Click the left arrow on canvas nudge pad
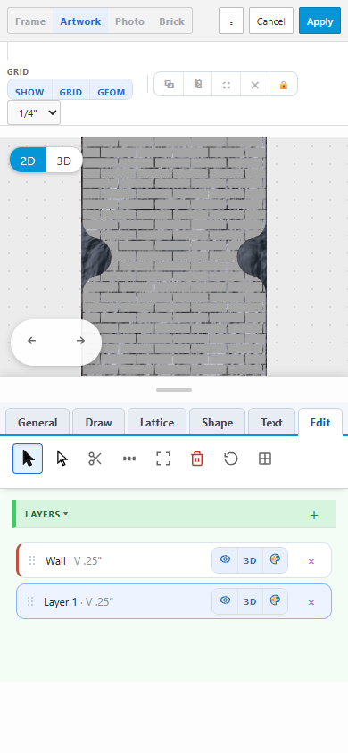 (32, 341)
